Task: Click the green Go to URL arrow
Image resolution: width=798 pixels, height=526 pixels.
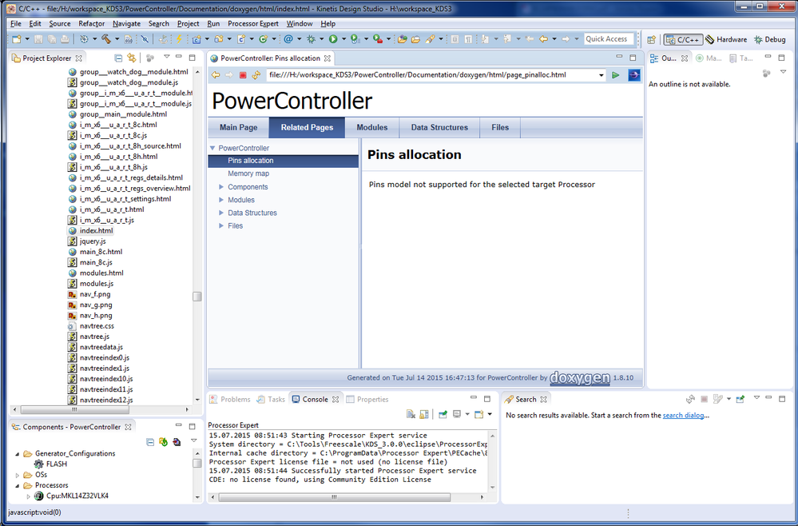Action: pos(615,75)
